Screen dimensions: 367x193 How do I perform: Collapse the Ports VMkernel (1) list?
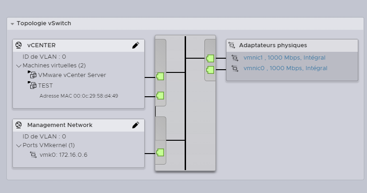pyautogui.click(x=18, y=146)
